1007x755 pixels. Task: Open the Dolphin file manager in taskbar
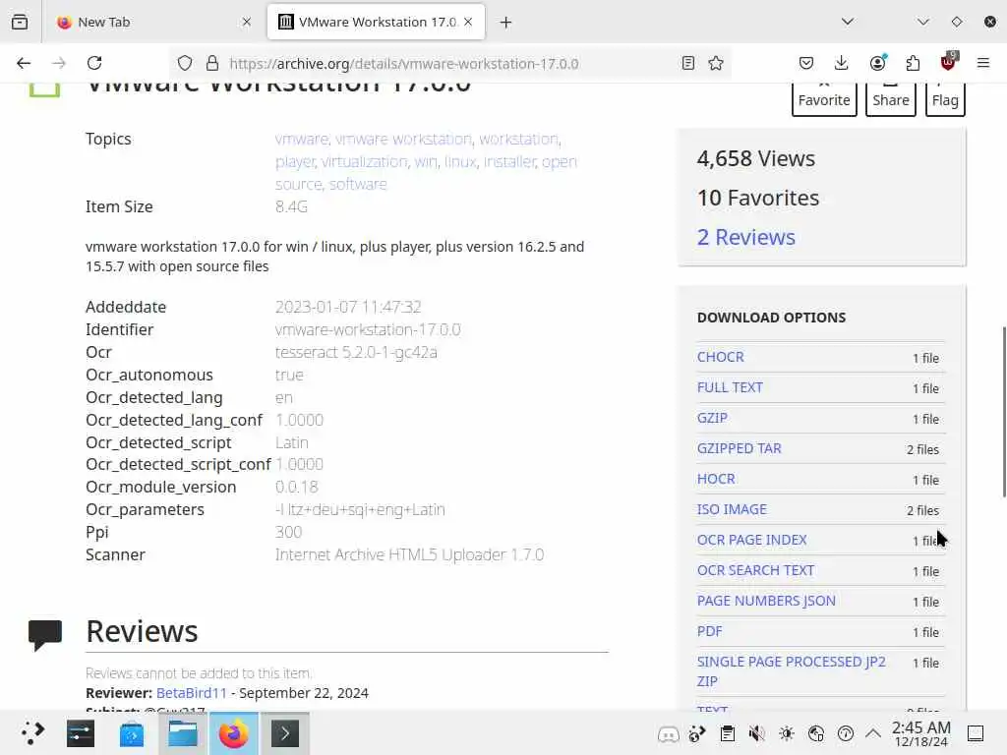pos(183,733)
